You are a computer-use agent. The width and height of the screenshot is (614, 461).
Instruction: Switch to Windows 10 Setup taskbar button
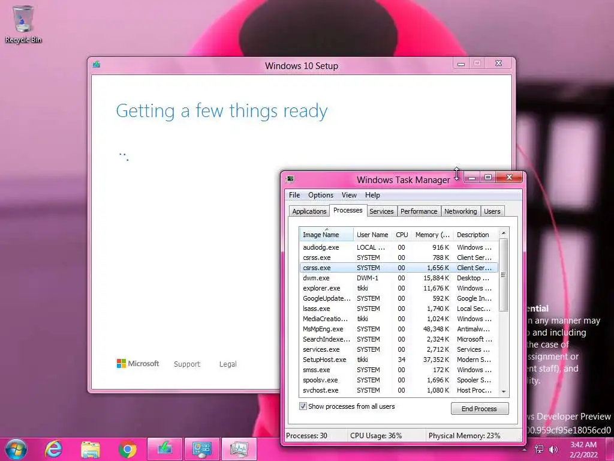point(165,449)
